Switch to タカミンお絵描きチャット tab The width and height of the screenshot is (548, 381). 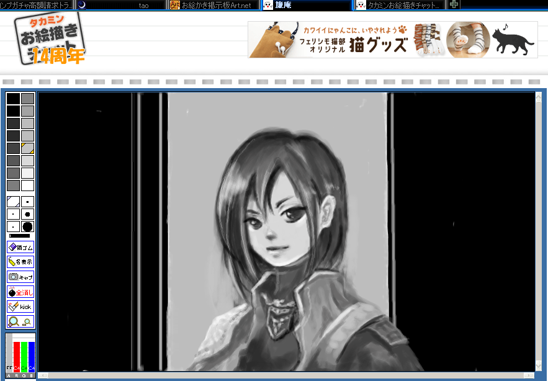tap(400, 5)
